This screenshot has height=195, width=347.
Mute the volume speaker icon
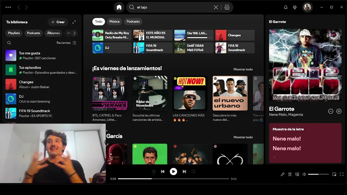pos(304,174)
